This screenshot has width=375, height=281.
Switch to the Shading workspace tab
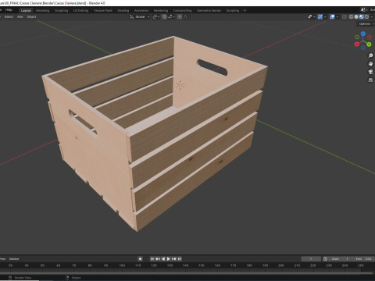(123, 10)
